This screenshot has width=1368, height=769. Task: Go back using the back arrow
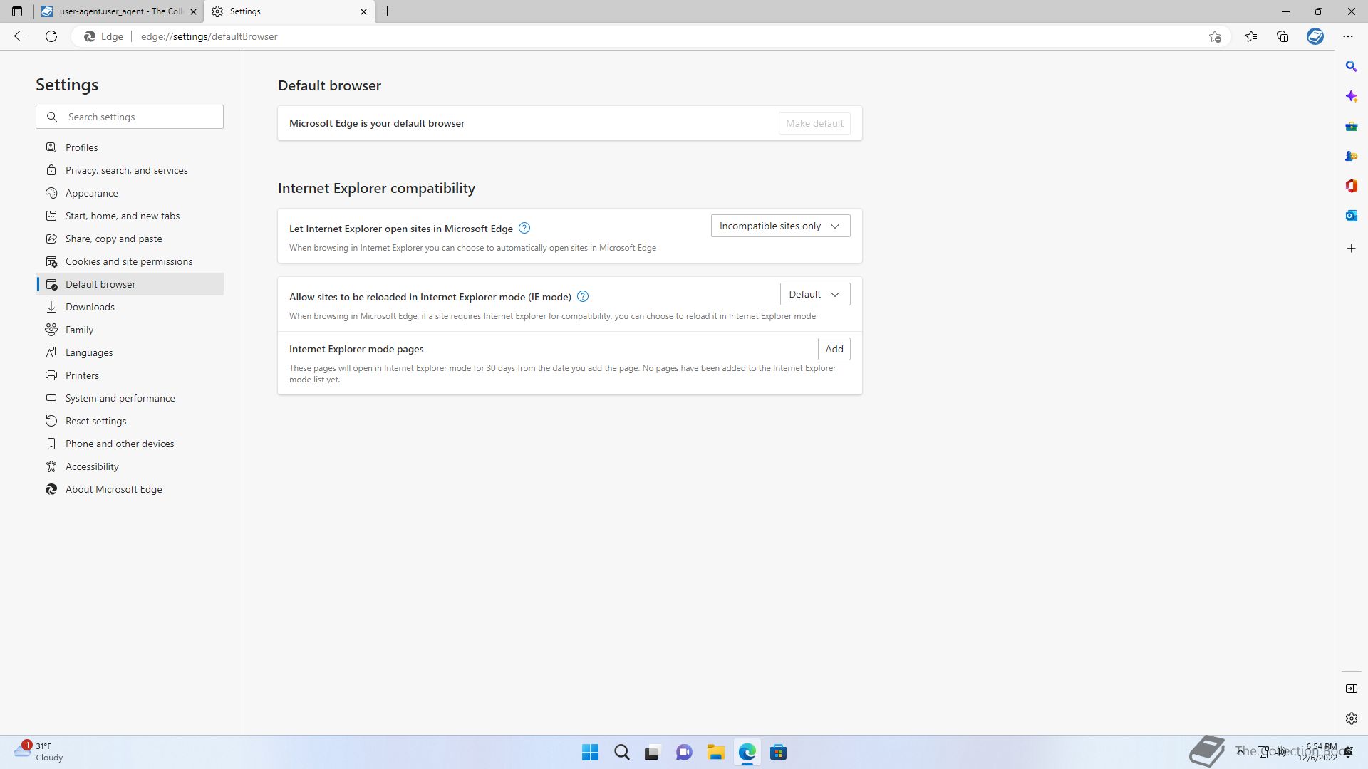pos(20,36)
